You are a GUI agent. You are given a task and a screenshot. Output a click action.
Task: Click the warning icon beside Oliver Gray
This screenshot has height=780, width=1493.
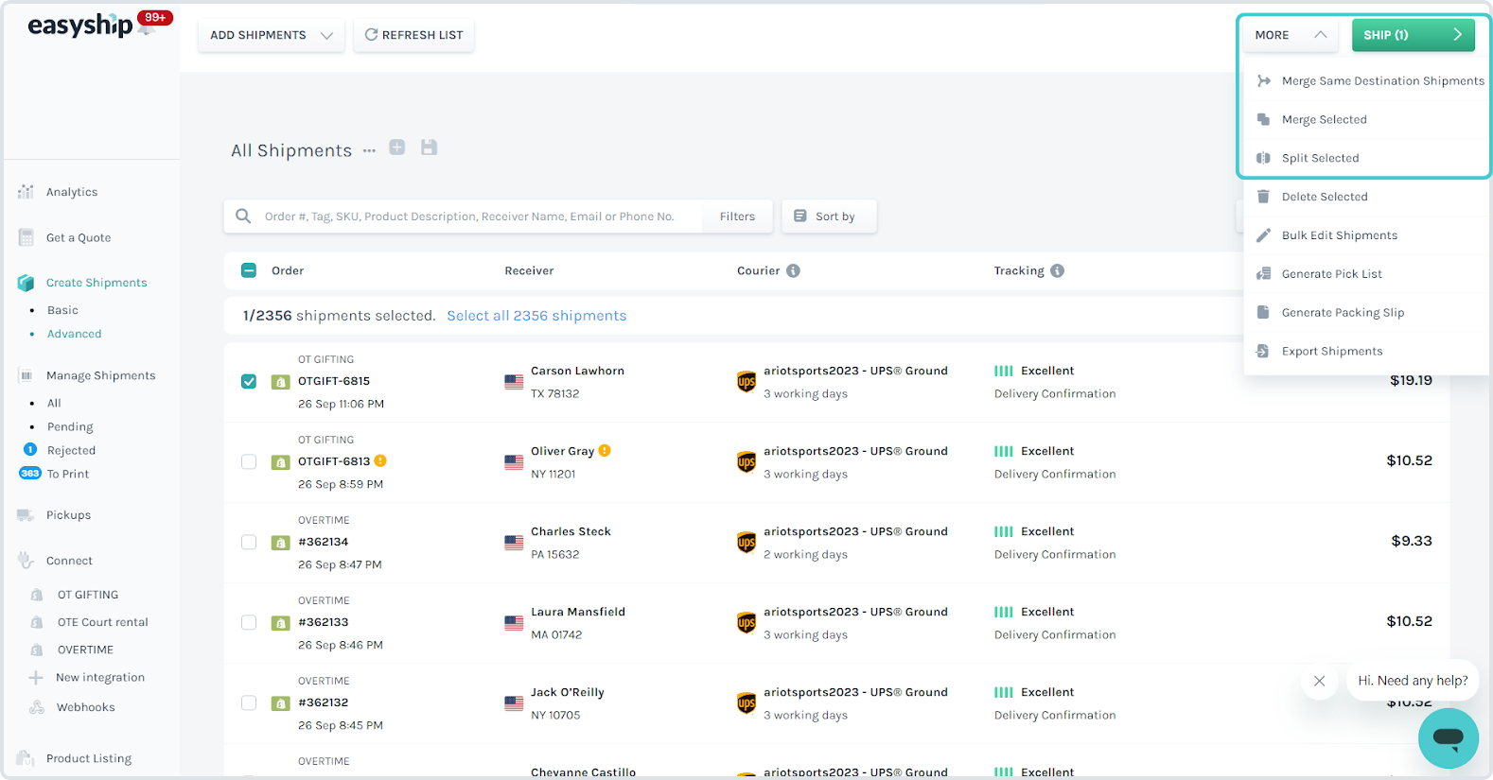click(x=605, y=451)
